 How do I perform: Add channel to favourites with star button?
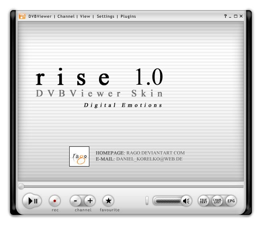(x=108, y=201)
